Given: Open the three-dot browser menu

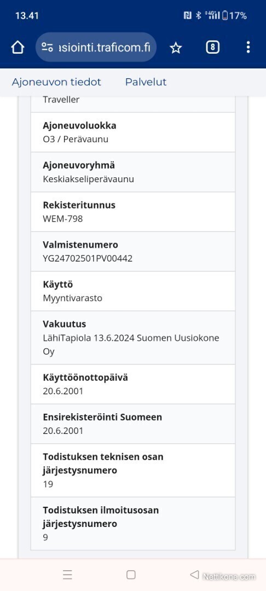Looking at the screenshot, I should 248,47.
